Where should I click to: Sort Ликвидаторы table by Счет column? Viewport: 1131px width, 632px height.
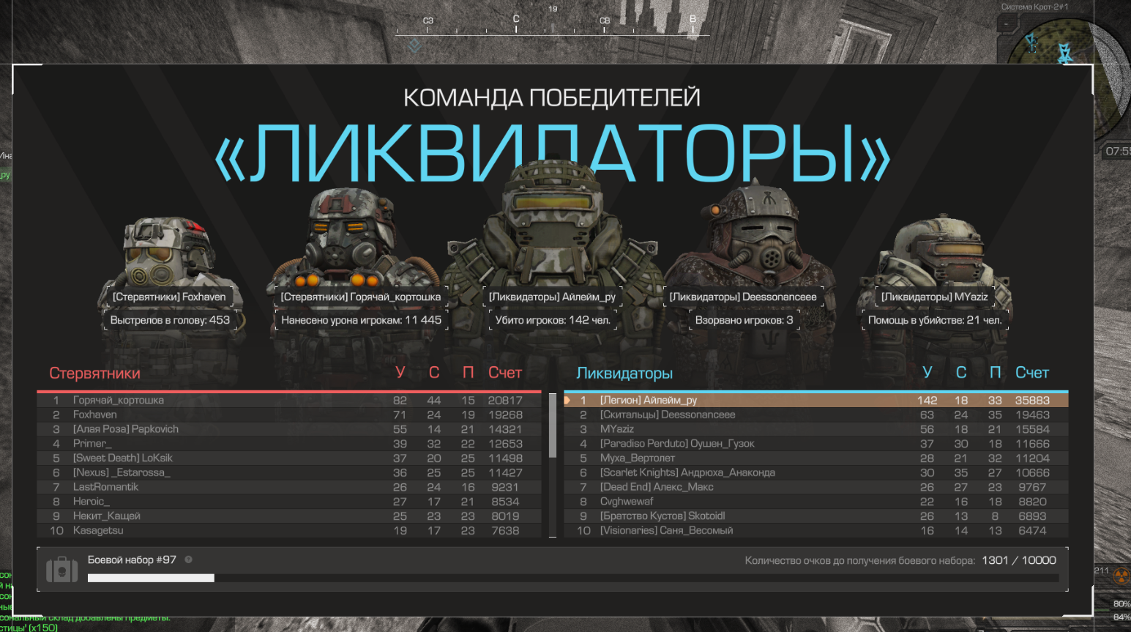click(1032, 373)
